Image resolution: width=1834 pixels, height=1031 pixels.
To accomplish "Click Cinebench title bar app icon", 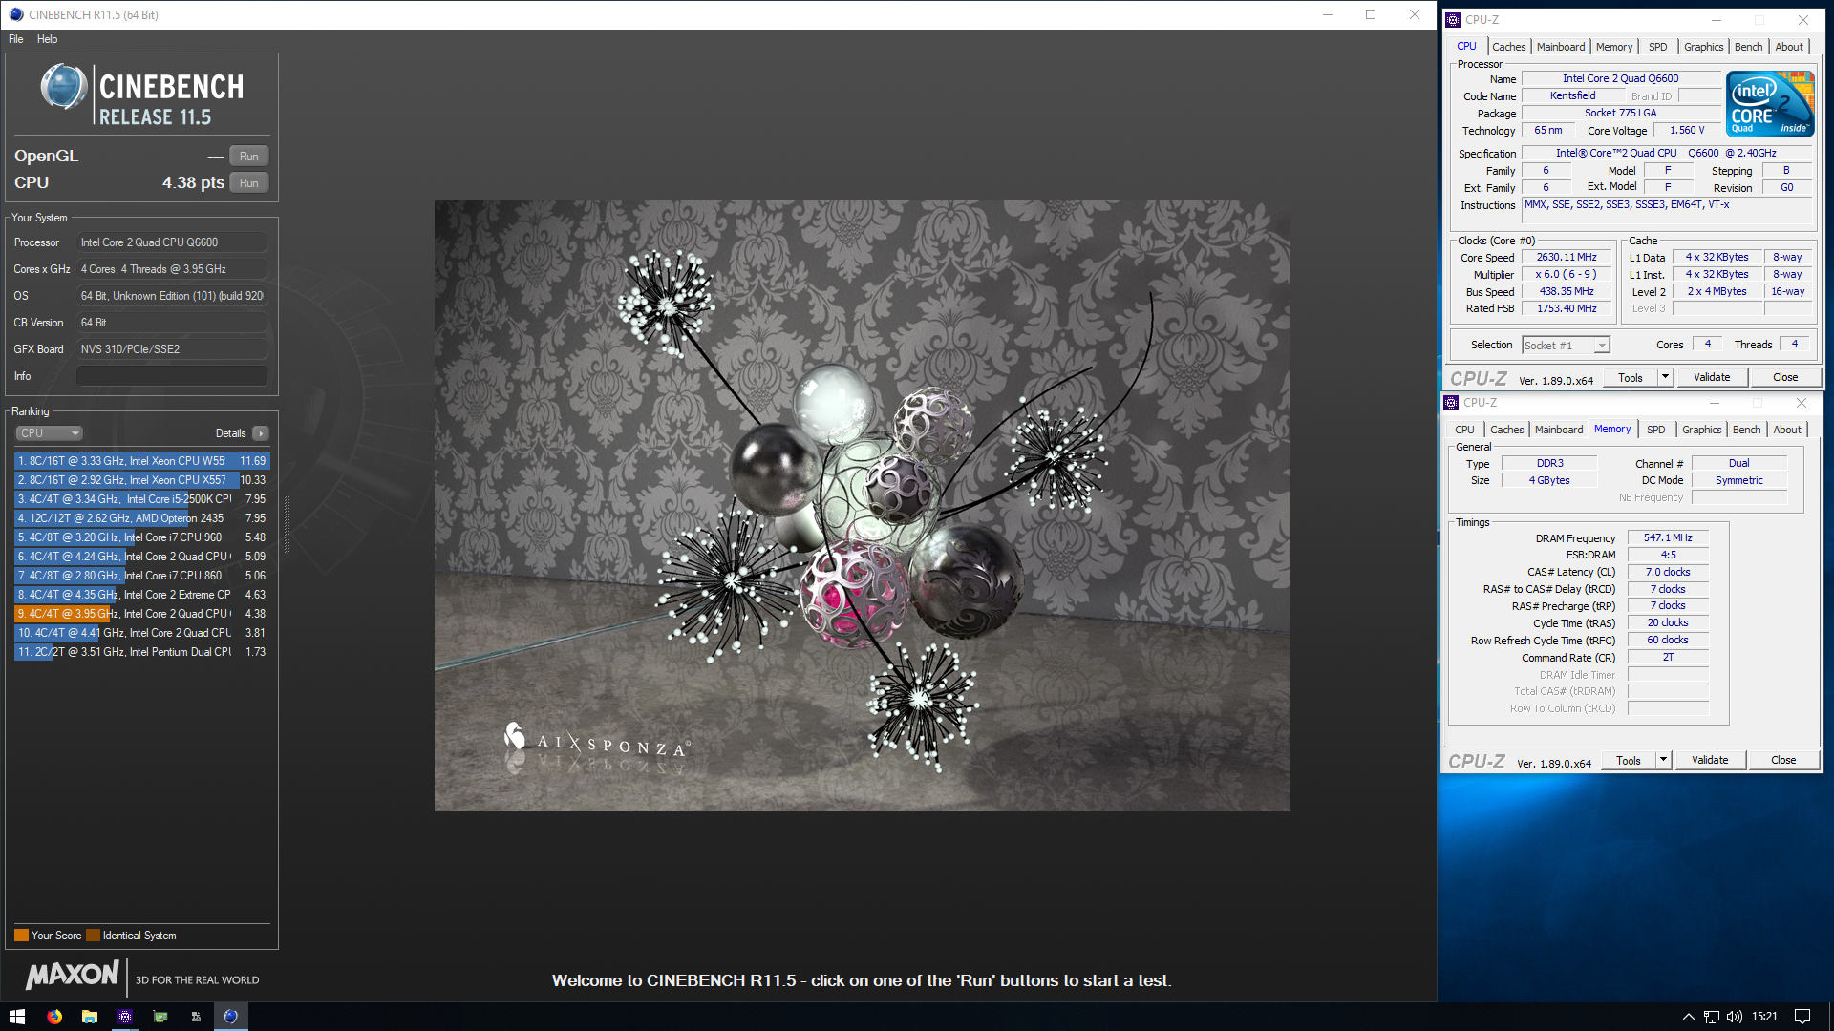I will pos(16,14).
